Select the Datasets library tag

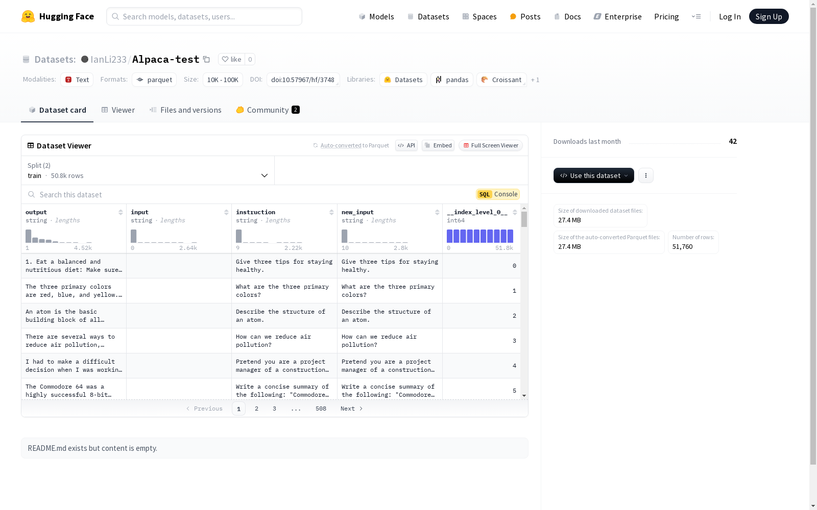pos(403,80)
